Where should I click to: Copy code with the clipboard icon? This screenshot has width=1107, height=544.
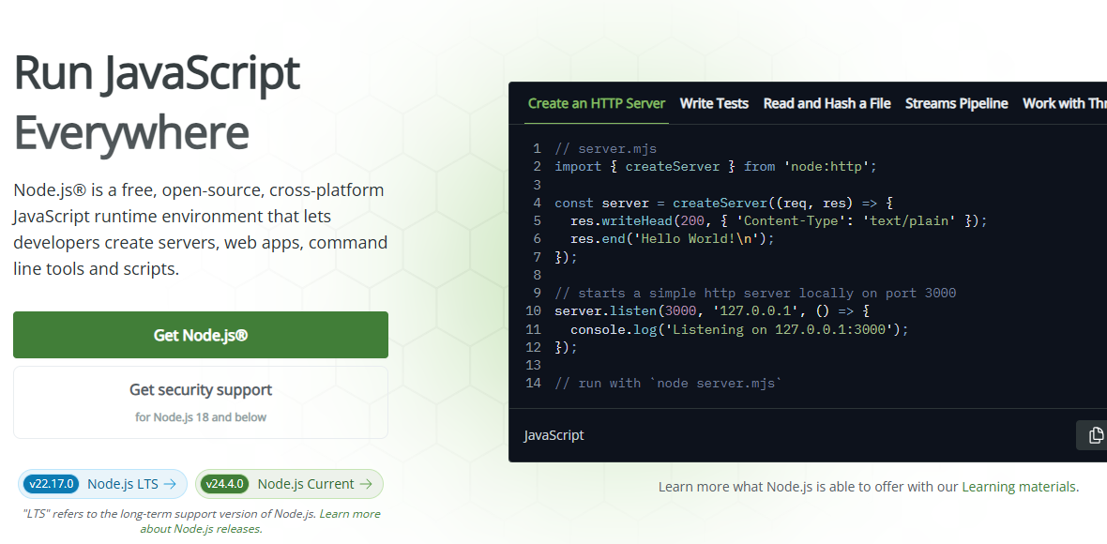coord(1095,434)
